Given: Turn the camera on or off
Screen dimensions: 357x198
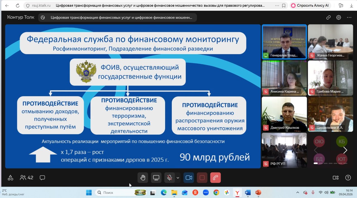Looking at the screenshot, I should tap(189, 178).
